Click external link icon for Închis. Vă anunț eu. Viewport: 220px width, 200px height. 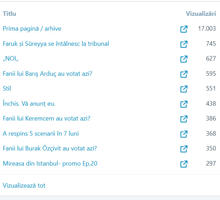point(184,104)
